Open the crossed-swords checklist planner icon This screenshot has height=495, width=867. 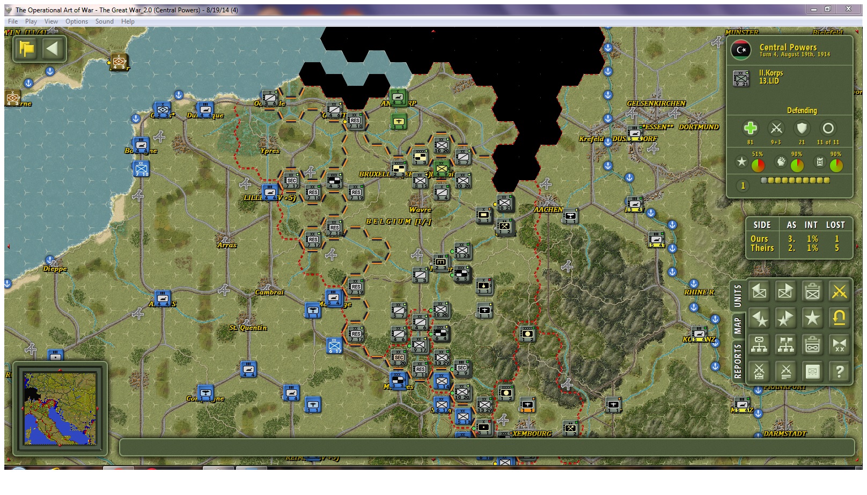pyautogui.click(x=759, y=371)
